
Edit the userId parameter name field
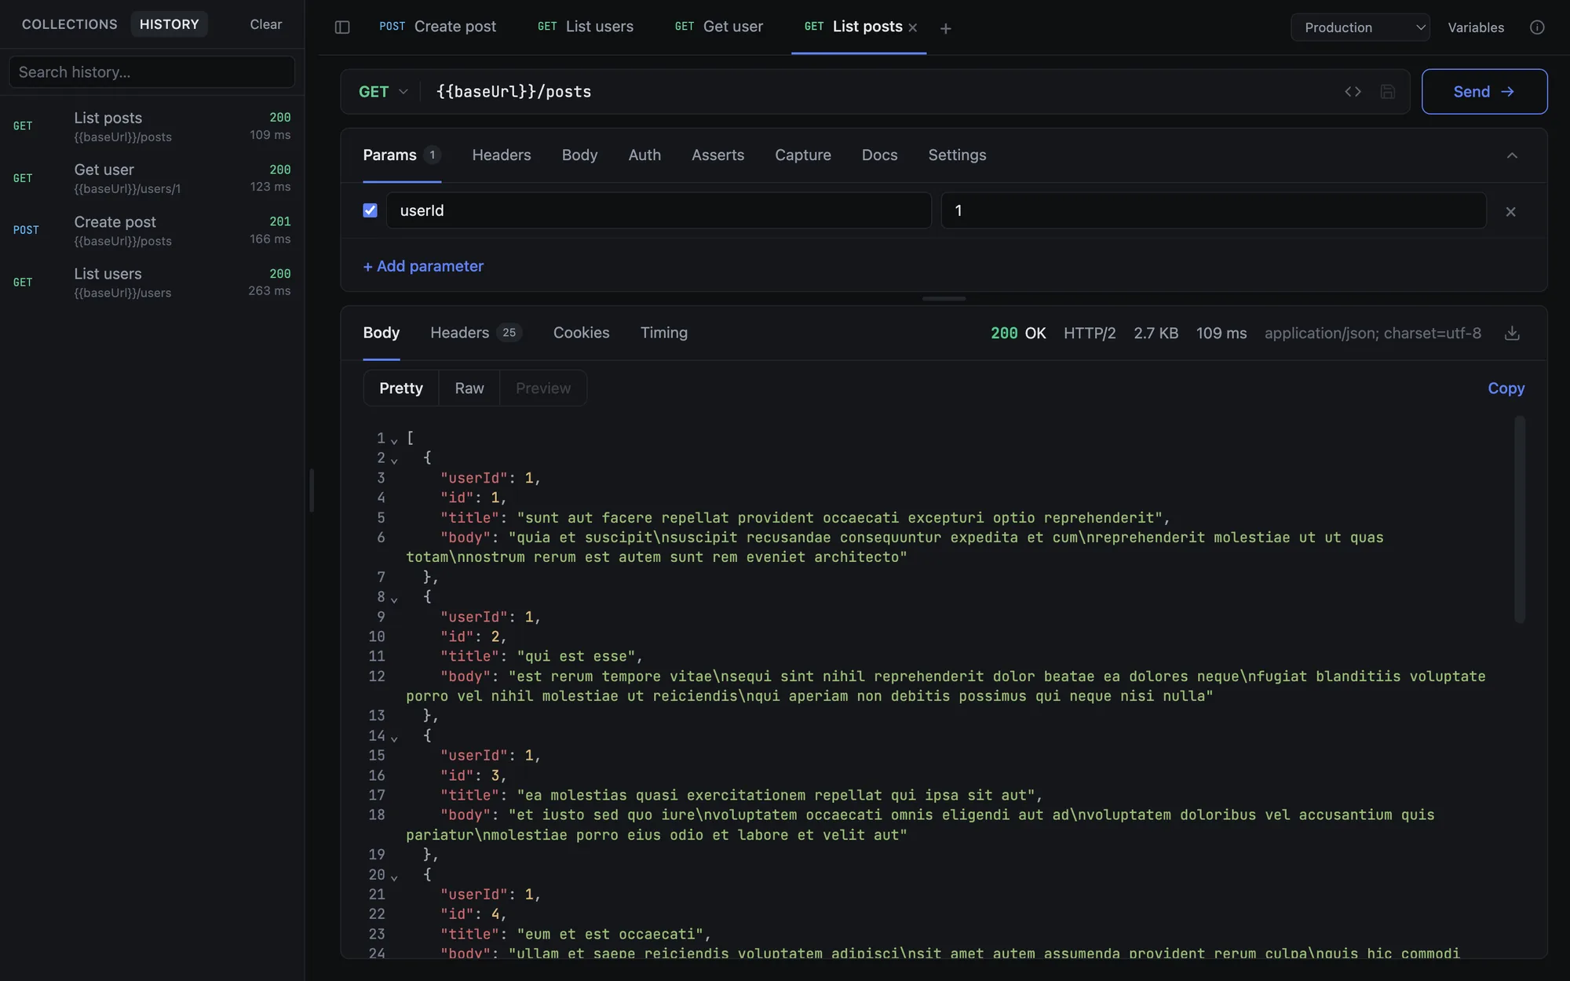pyautogui.click(x=659, y=210)
